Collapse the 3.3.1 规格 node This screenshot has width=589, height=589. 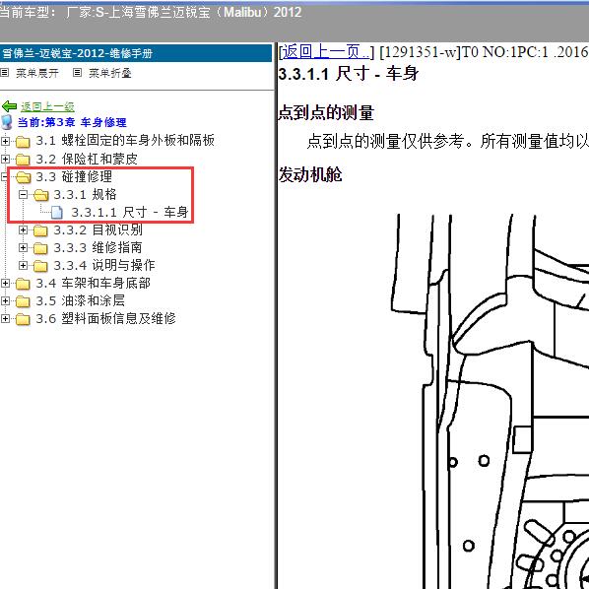24,195
